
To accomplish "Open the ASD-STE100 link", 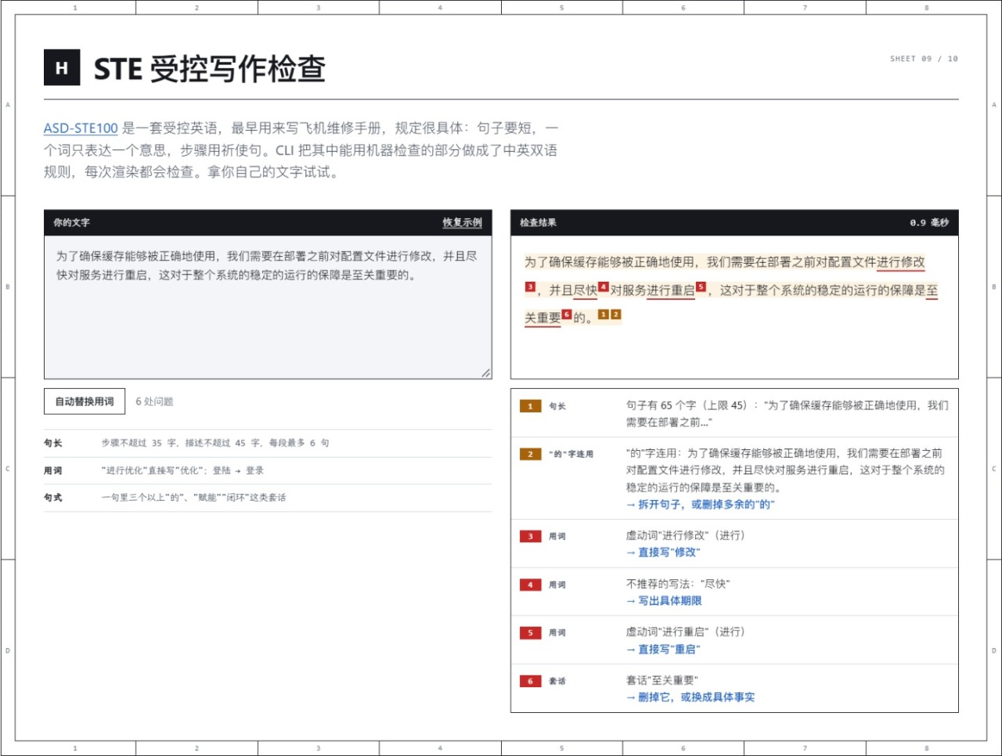I will click(81, 128).
